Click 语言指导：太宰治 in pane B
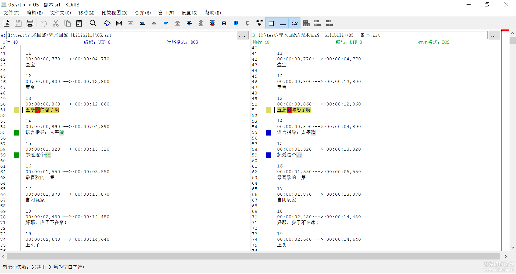The width and height of the screenshot is (516, 274). coord(296,133)
